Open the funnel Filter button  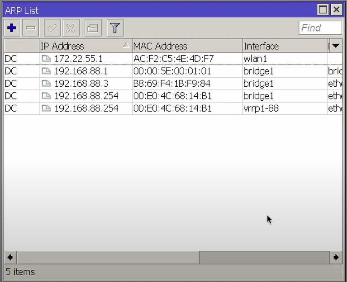[x=115, y=28]
